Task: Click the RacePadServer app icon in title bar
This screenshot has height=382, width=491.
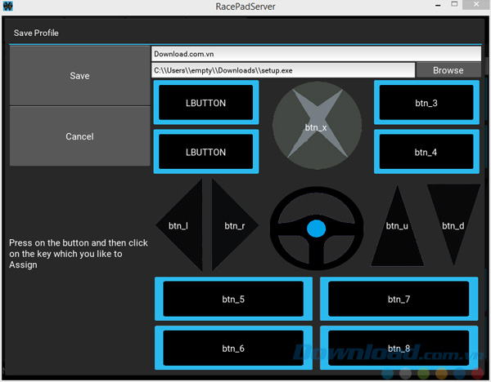Action: [8, 7]
